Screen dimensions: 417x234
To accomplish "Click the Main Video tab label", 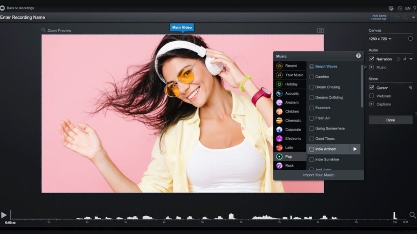I will [182, 27].
